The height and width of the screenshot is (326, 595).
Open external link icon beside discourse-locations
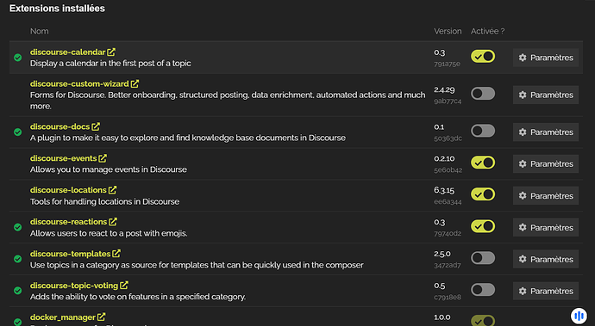click(112, 190)
